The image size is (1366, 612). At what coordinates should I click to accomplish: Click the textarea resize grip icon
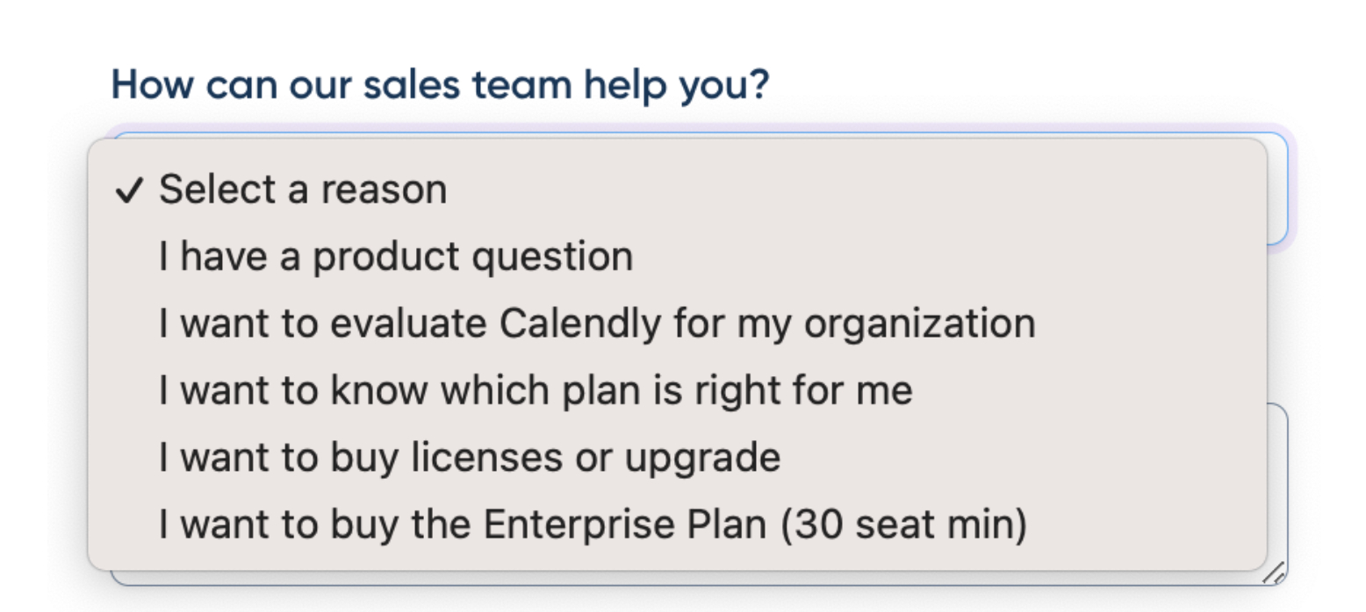[x=1274, y=573]
